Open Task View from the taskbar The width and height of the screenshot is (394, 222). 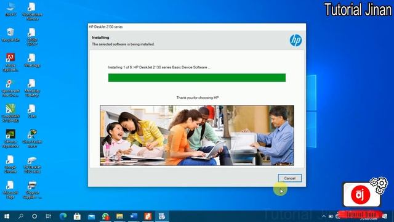(x=48, y=216)
